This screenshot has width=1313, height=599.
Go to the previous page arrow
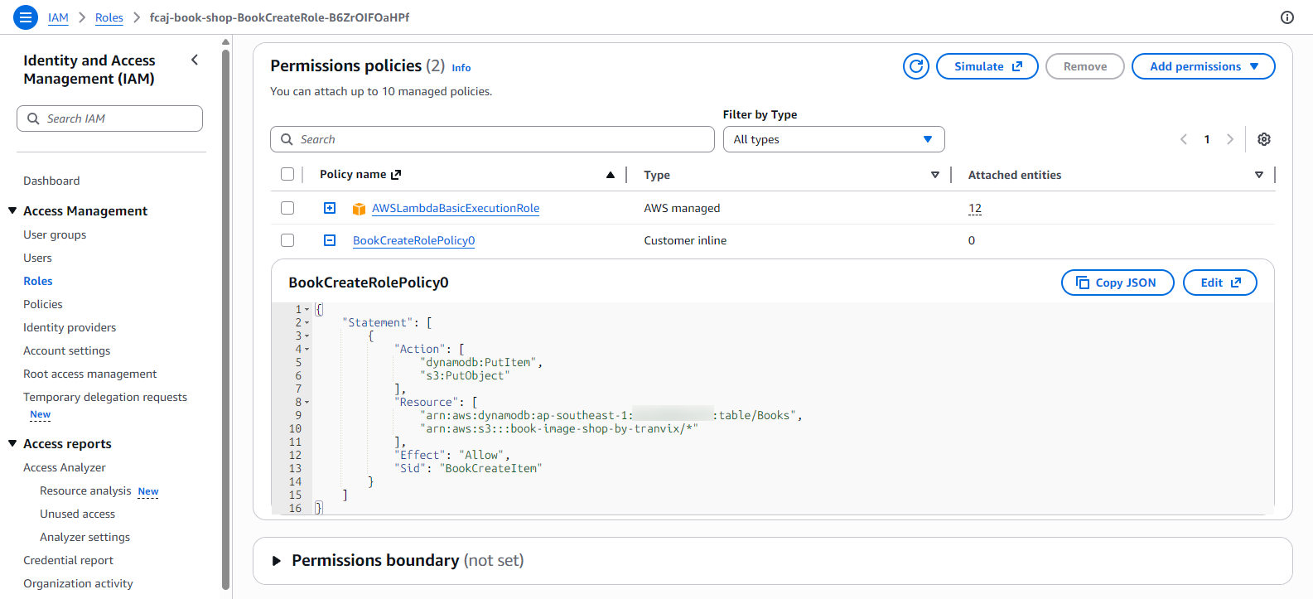tap(1183, 139)
